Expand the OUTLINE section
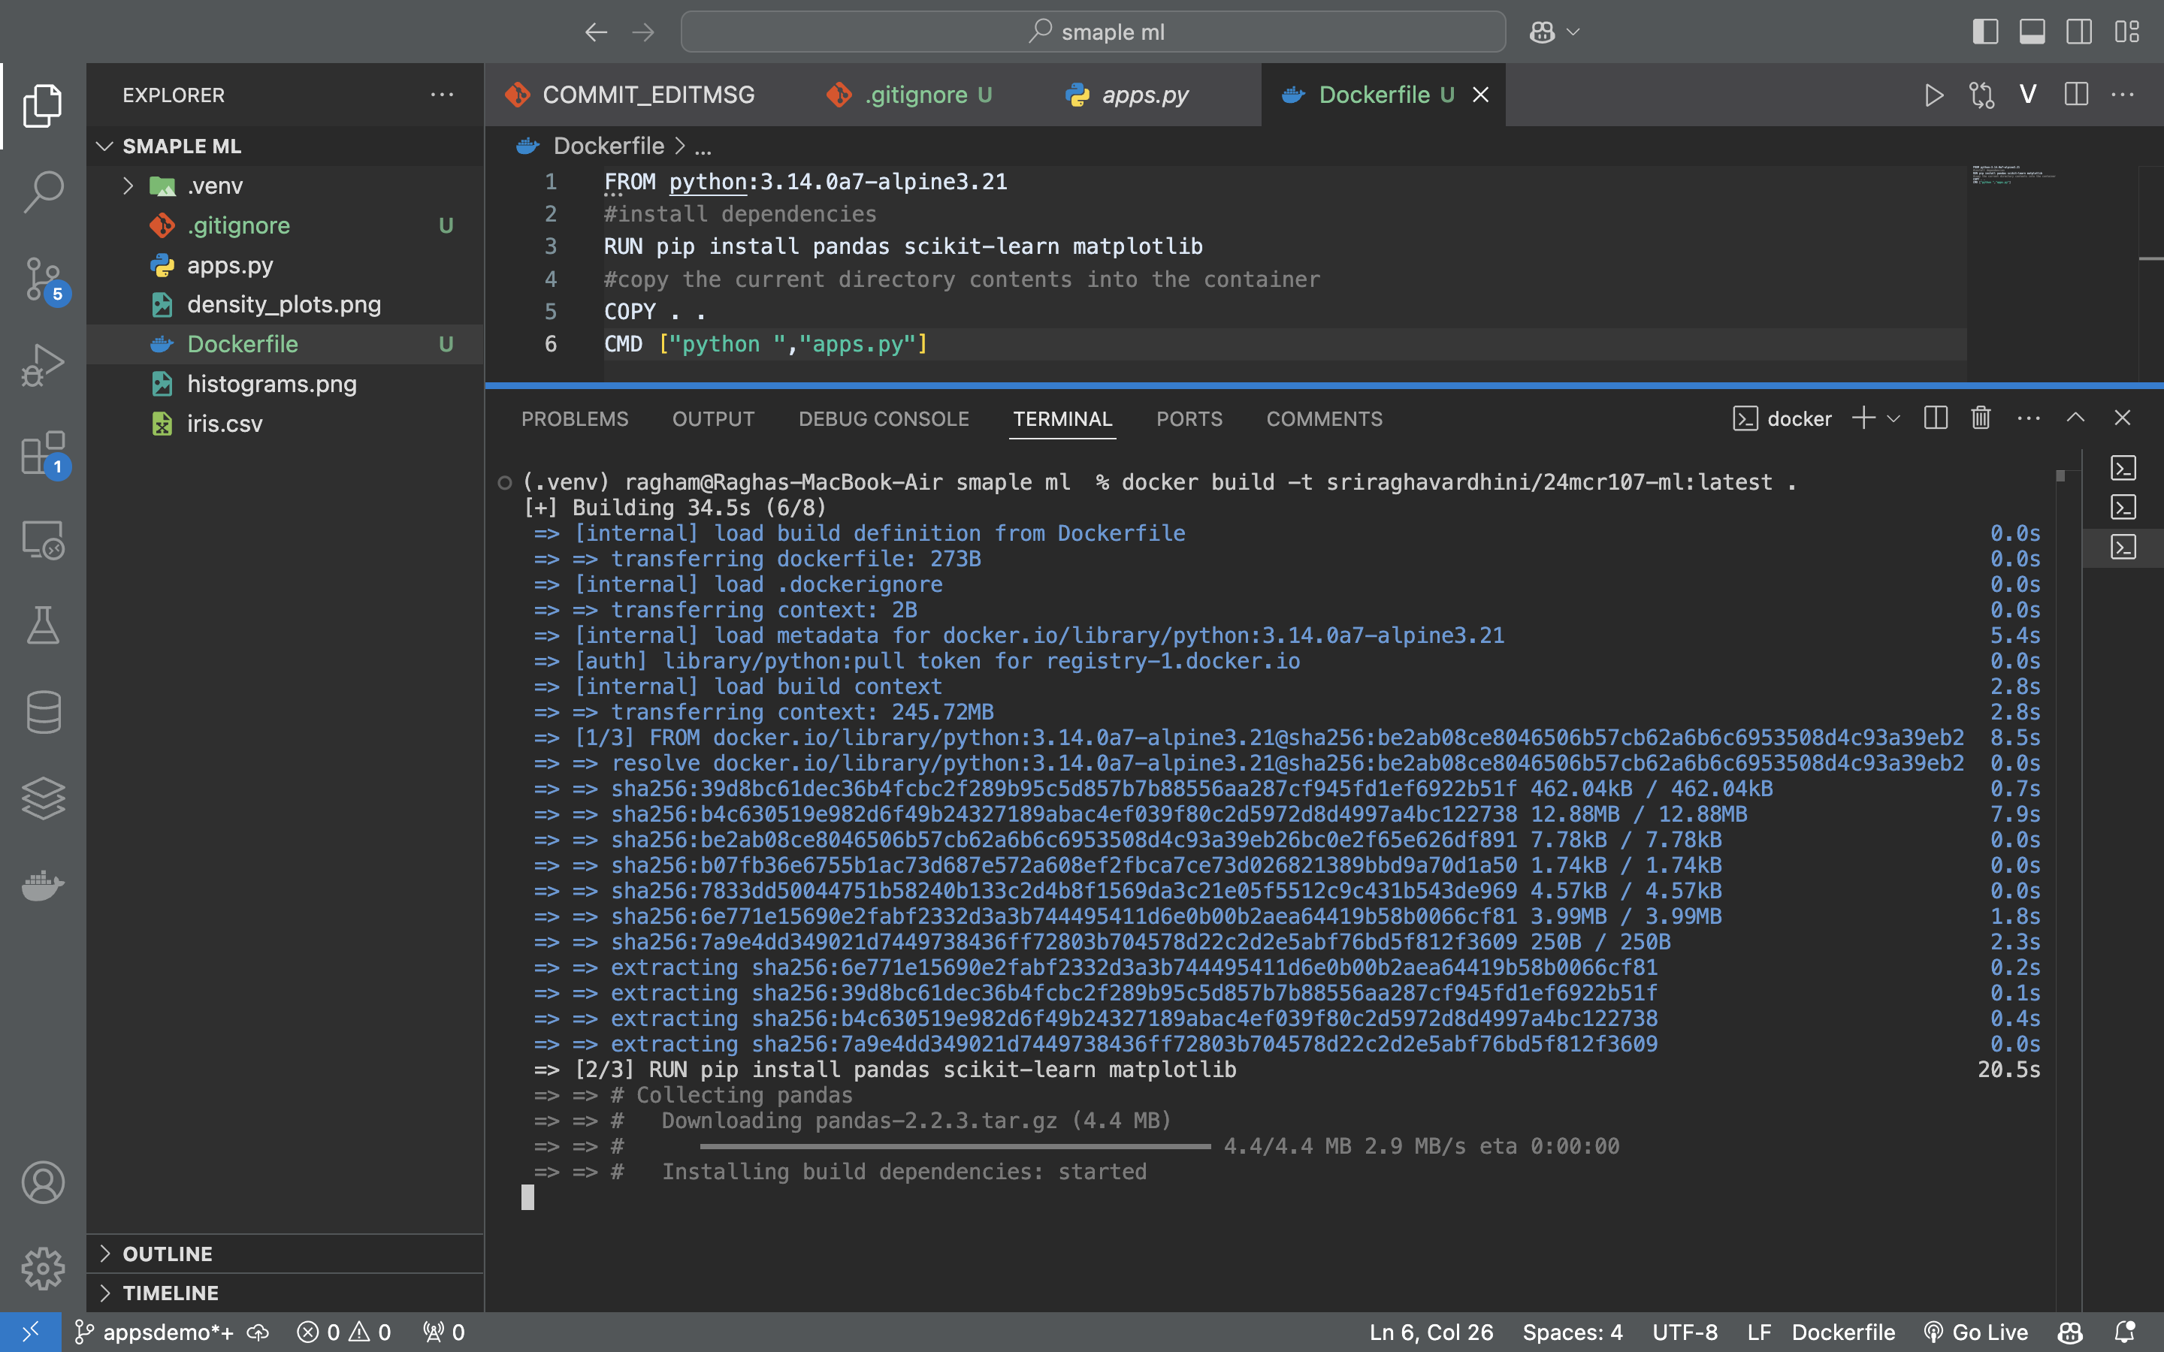Screen dimensions: 2164x1352 tap(284, 1254)
